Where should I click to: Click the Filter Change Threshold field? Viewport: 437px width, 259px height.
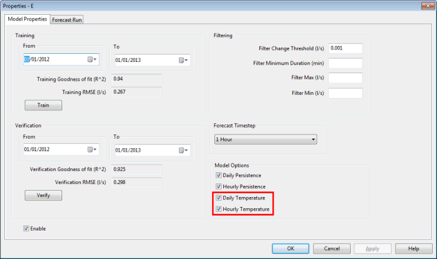coord(345,48)
